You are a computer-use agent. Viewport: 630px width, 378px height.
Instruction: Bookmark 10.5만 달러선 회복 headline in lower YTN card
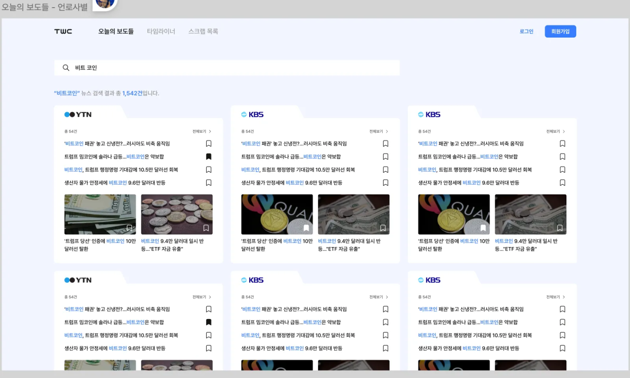click(209, 335)
